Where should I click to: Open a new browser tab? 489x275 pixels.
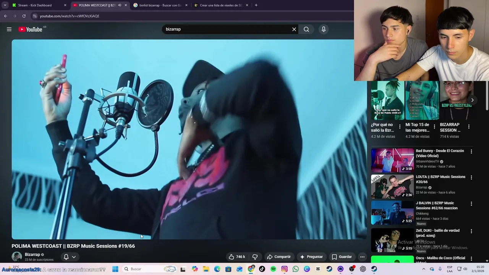pyautogui.click(x=256, y=5)
